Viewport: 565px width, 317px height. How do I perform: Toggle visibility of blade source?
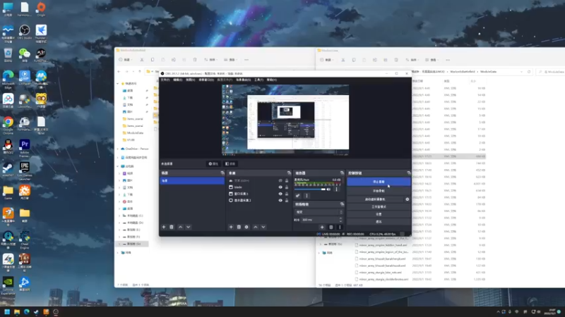pos(280,187)
